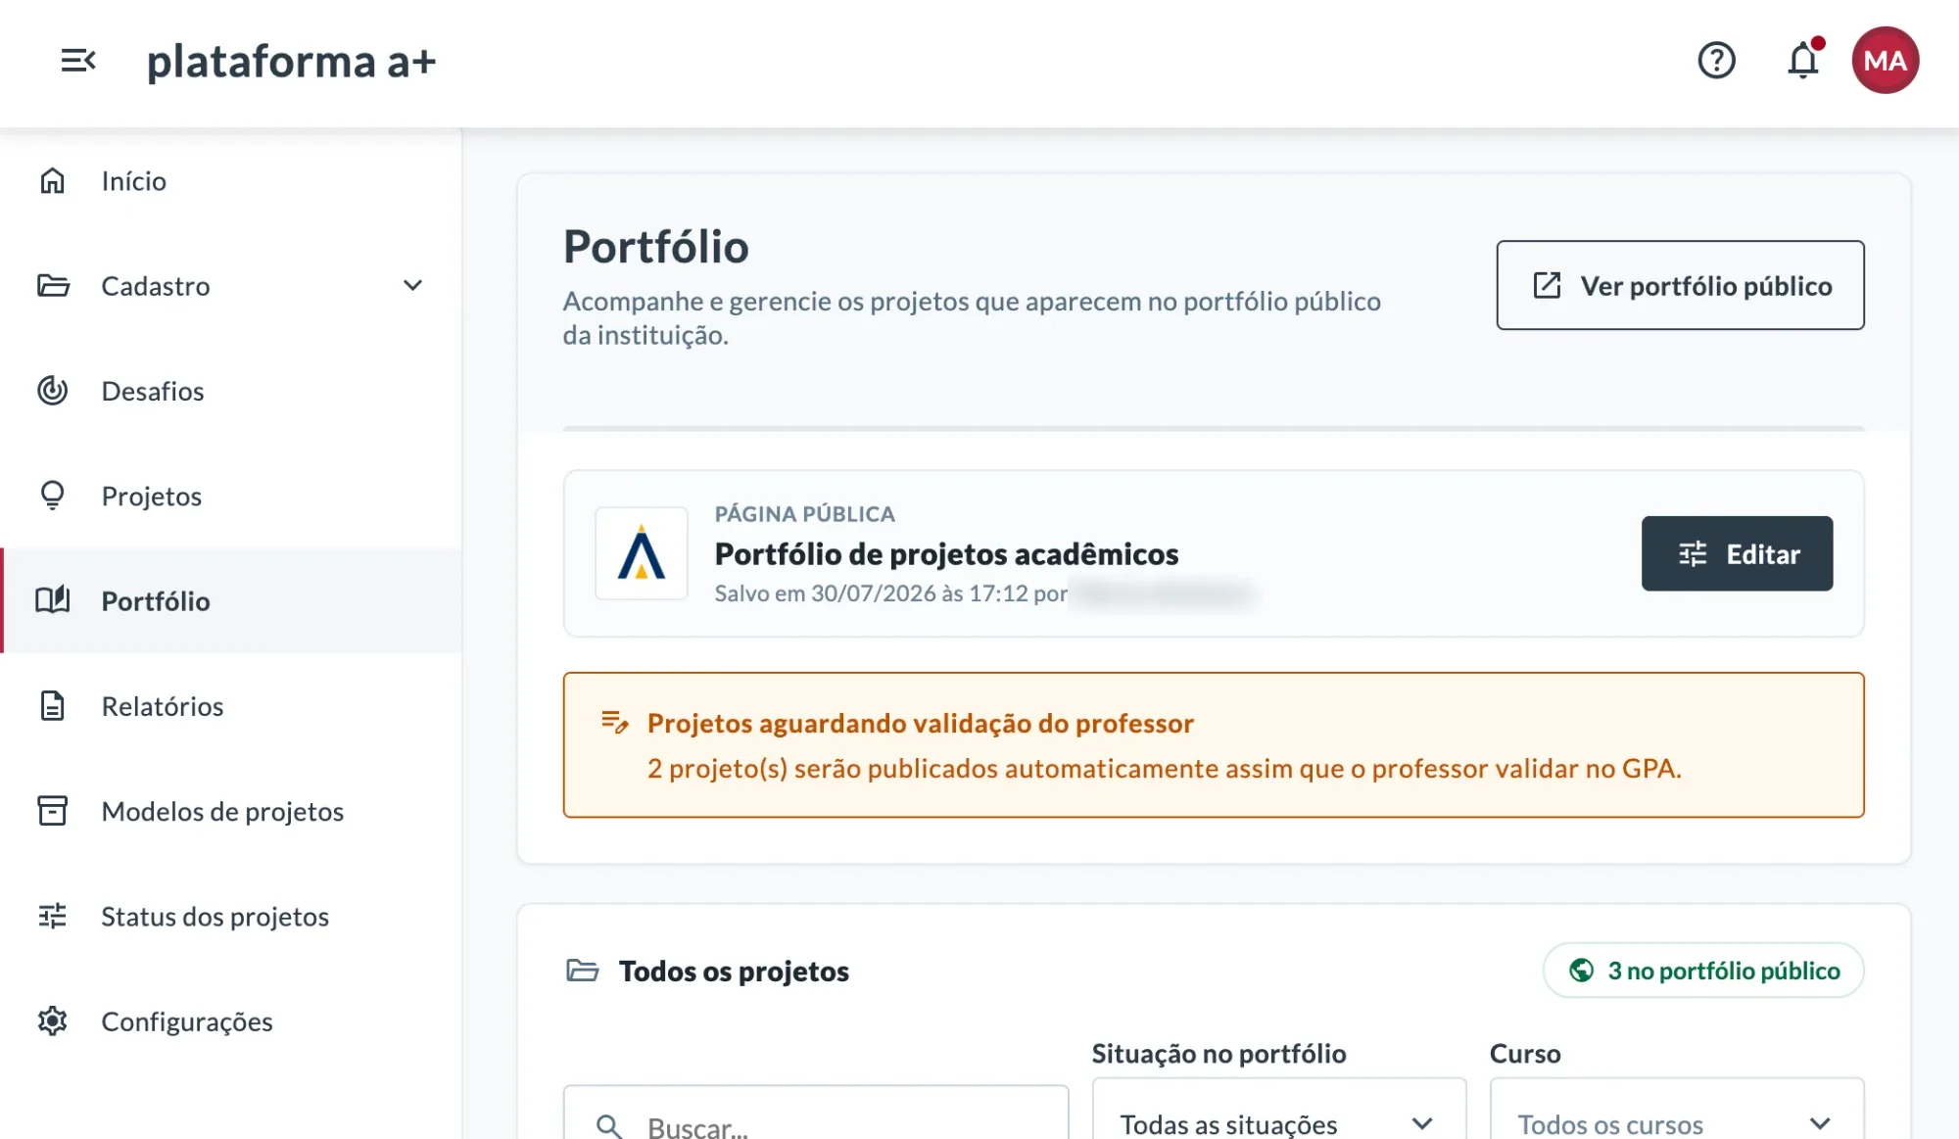
Task: Collapse the sidebar menu icon
Action: tap(78, 61)
